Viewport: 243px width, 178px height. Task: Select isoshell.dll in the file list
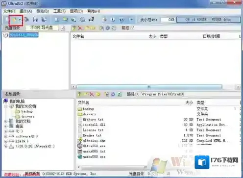click(x=94, y=125)
